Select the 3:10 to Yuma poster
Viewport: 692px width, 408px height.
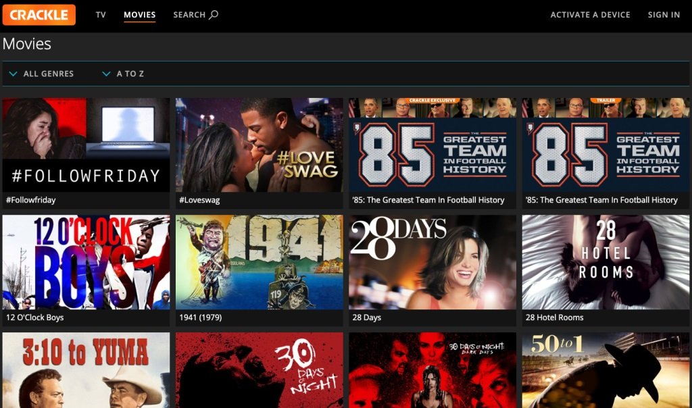86,370
